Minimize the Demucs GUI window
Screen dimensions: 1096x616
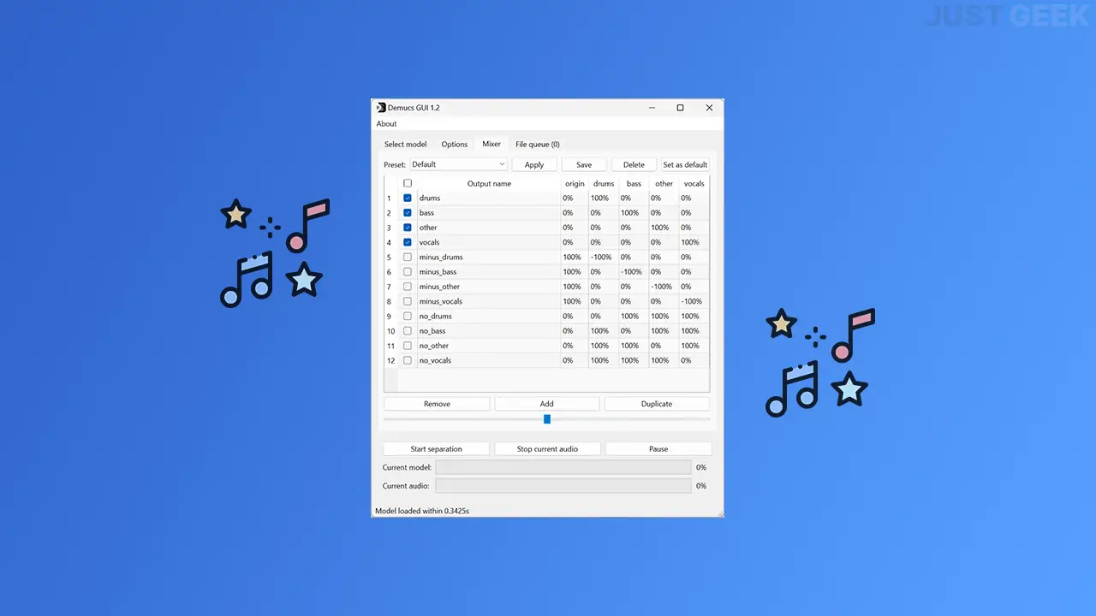[x=652, y=108]
